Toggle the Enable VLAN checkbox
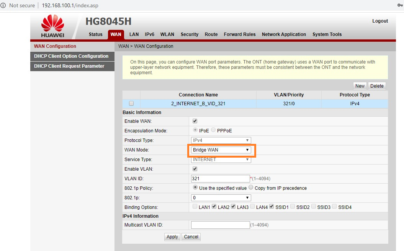 (195, 169)
